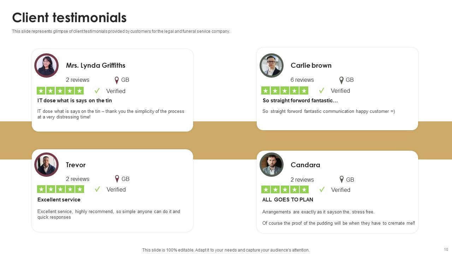The height and width of the screenshot is (254, 452).
Task: Select the location pin in Trevor's card
Action: tap(117, 179)
